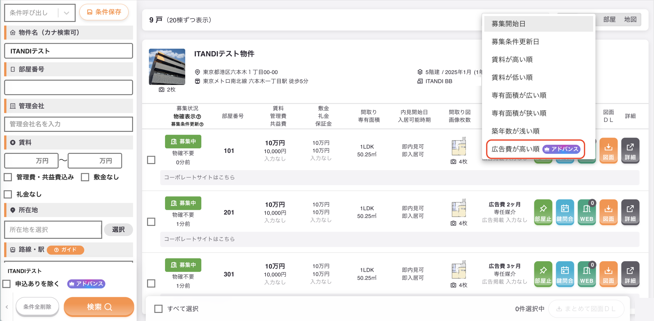
Task: Select checkbox for room 301 row
Action: [151, 283]
